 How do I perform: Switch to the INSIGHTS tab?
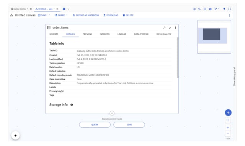pos(105,34)
